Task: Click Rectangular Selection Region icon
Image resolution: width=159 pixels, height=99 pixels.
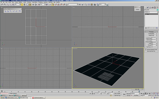Action: tap(27, 4)
